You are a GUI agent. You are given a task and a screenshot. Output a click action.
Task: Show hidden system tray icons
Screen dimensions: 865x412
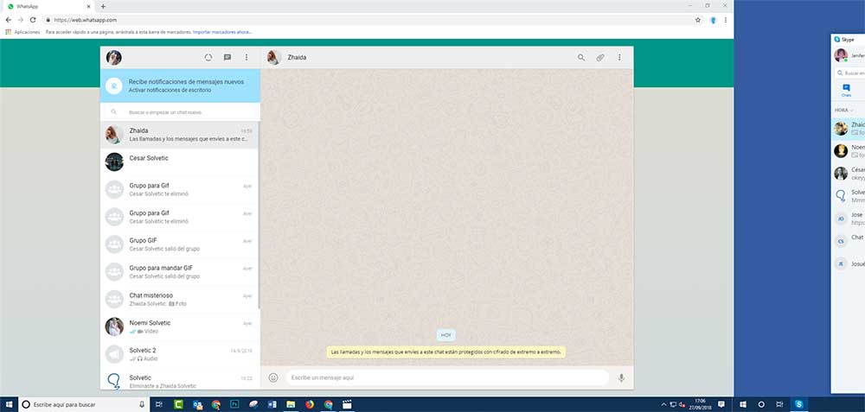point(663,404)
